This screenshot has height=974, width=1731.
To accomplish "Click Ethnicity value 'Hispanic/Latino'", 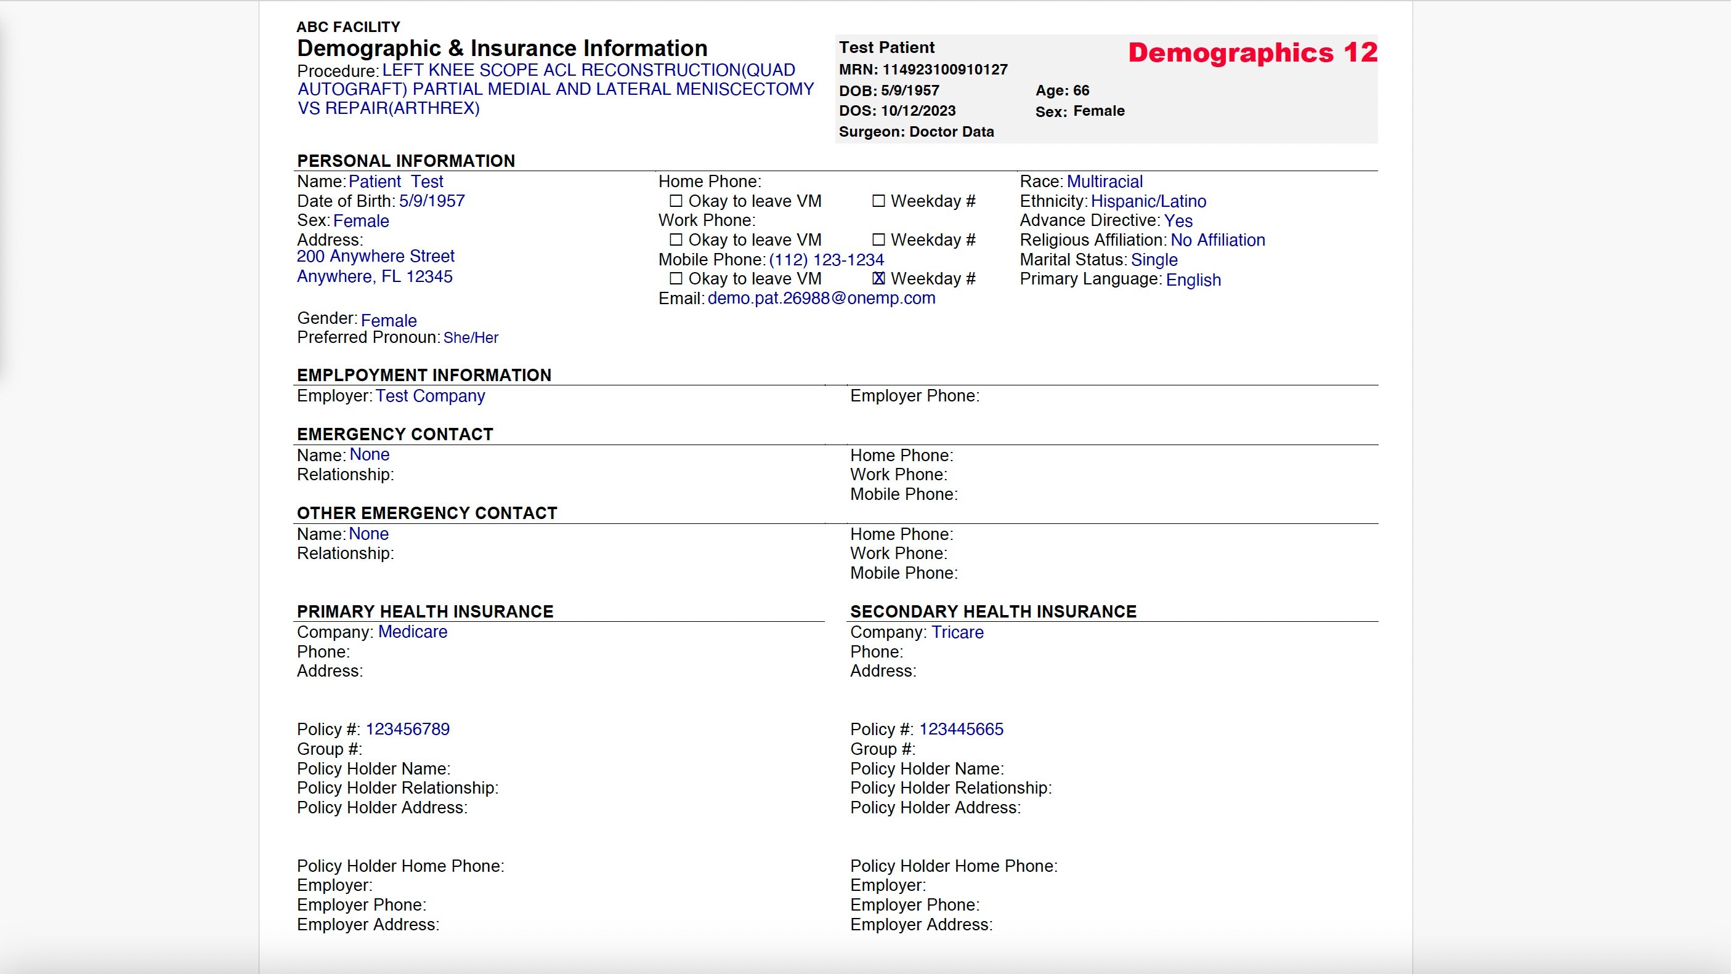I will pos(1148,201).
